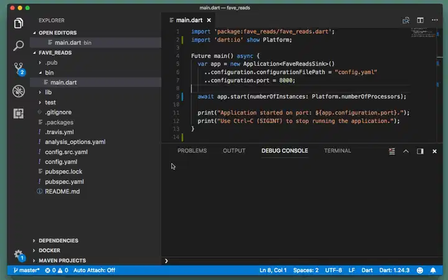The image size is (448, 280).
Task: Close the main.dart editor tab
Action: (209, 20)
